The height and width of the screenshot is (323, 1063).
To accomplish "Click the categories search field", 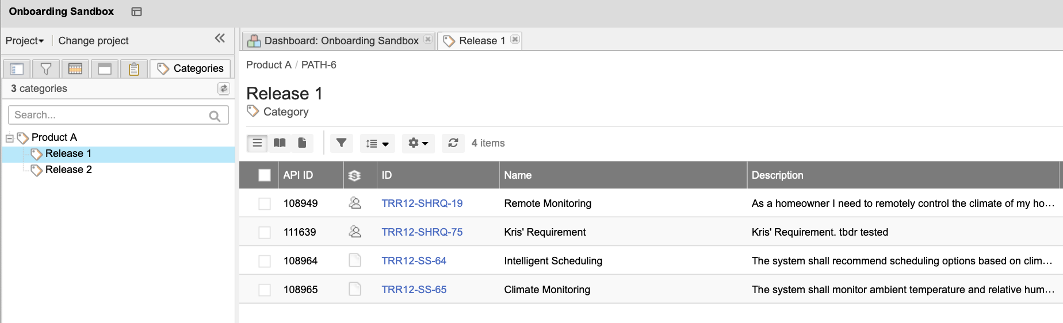I will coord(110,115).
